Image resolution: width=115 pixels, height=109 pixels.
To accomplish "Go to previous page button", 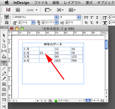I will (x=13, y=101).
